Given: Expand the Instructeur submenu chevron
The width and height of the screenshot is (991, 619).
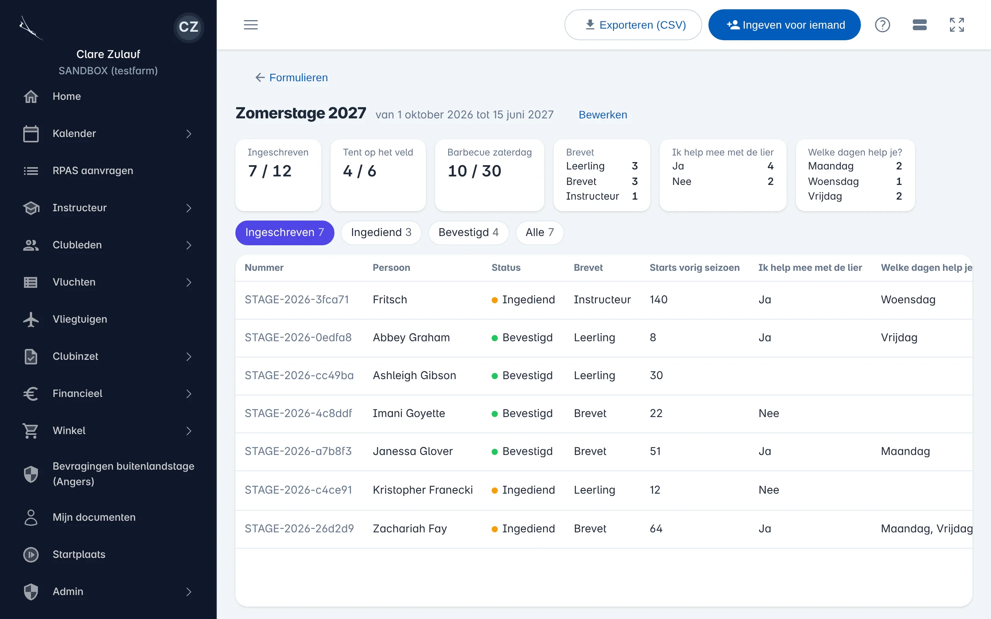Looking at the screenshot, I should [x=189, y=208].
